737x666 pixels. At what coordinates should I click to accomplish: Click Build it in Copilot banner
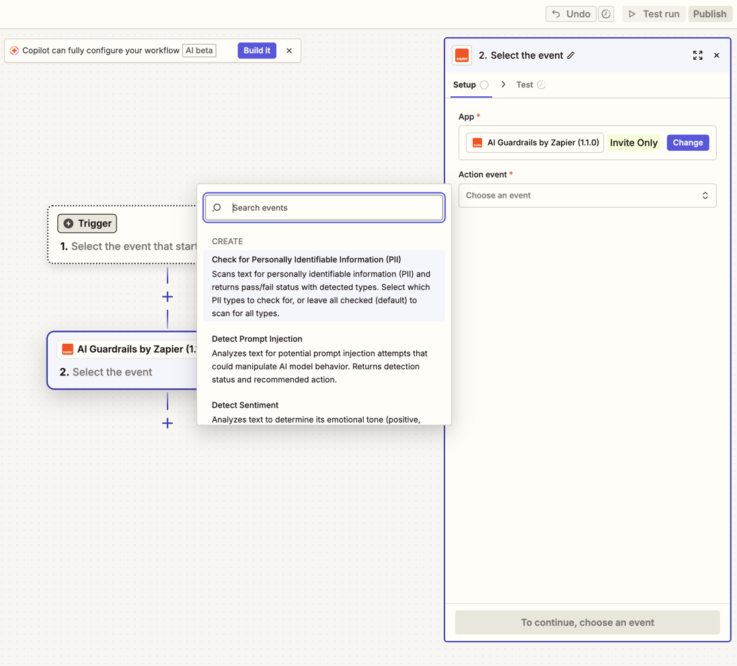click(x=257, y=50)
